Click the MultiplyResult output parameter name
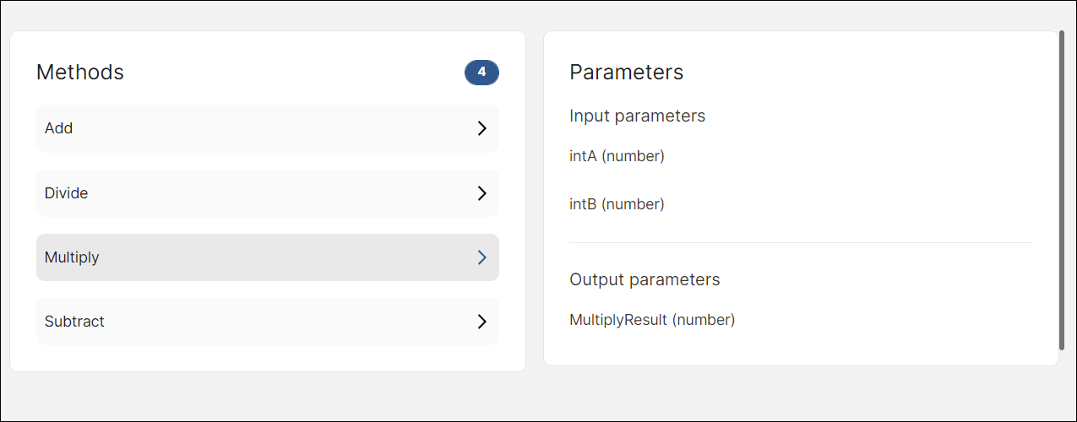Image resolution: width=1077 pixels, height=422 pixels. (x=618, y=320)
